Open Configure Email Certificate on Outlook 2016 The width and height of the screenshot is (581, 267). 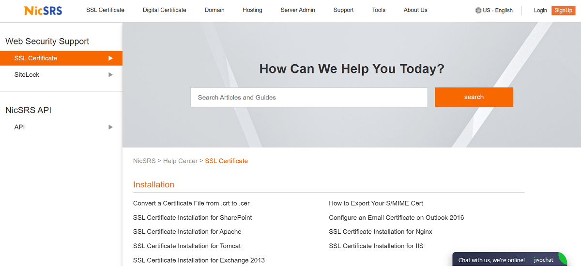397,218
